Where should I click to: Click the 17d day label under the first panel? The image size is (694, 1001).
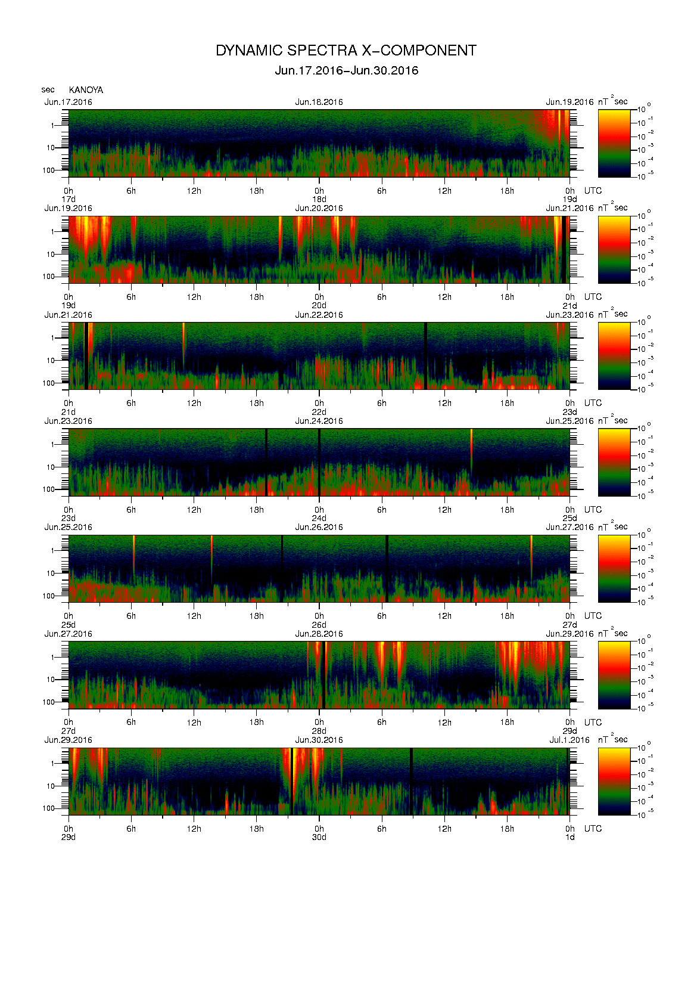pos(69,199)
